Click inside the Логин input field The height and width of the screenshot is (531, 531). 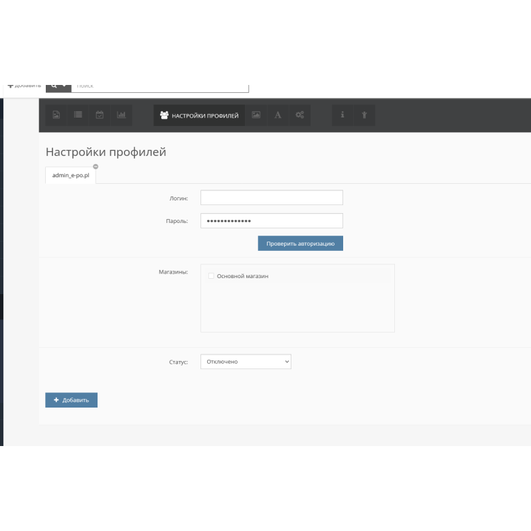point(271,197)
